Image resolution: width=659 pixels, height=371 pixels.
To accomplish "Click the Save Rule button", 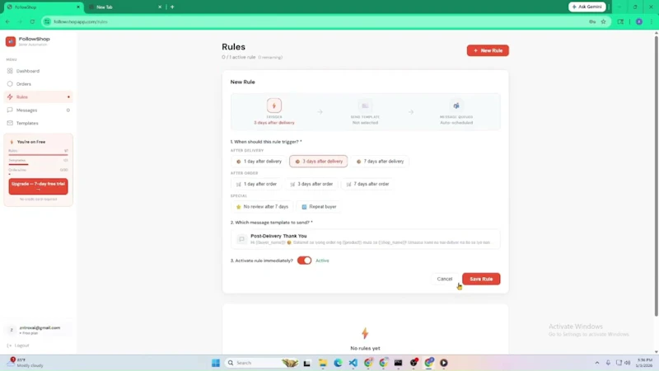I will click(481, 279).
